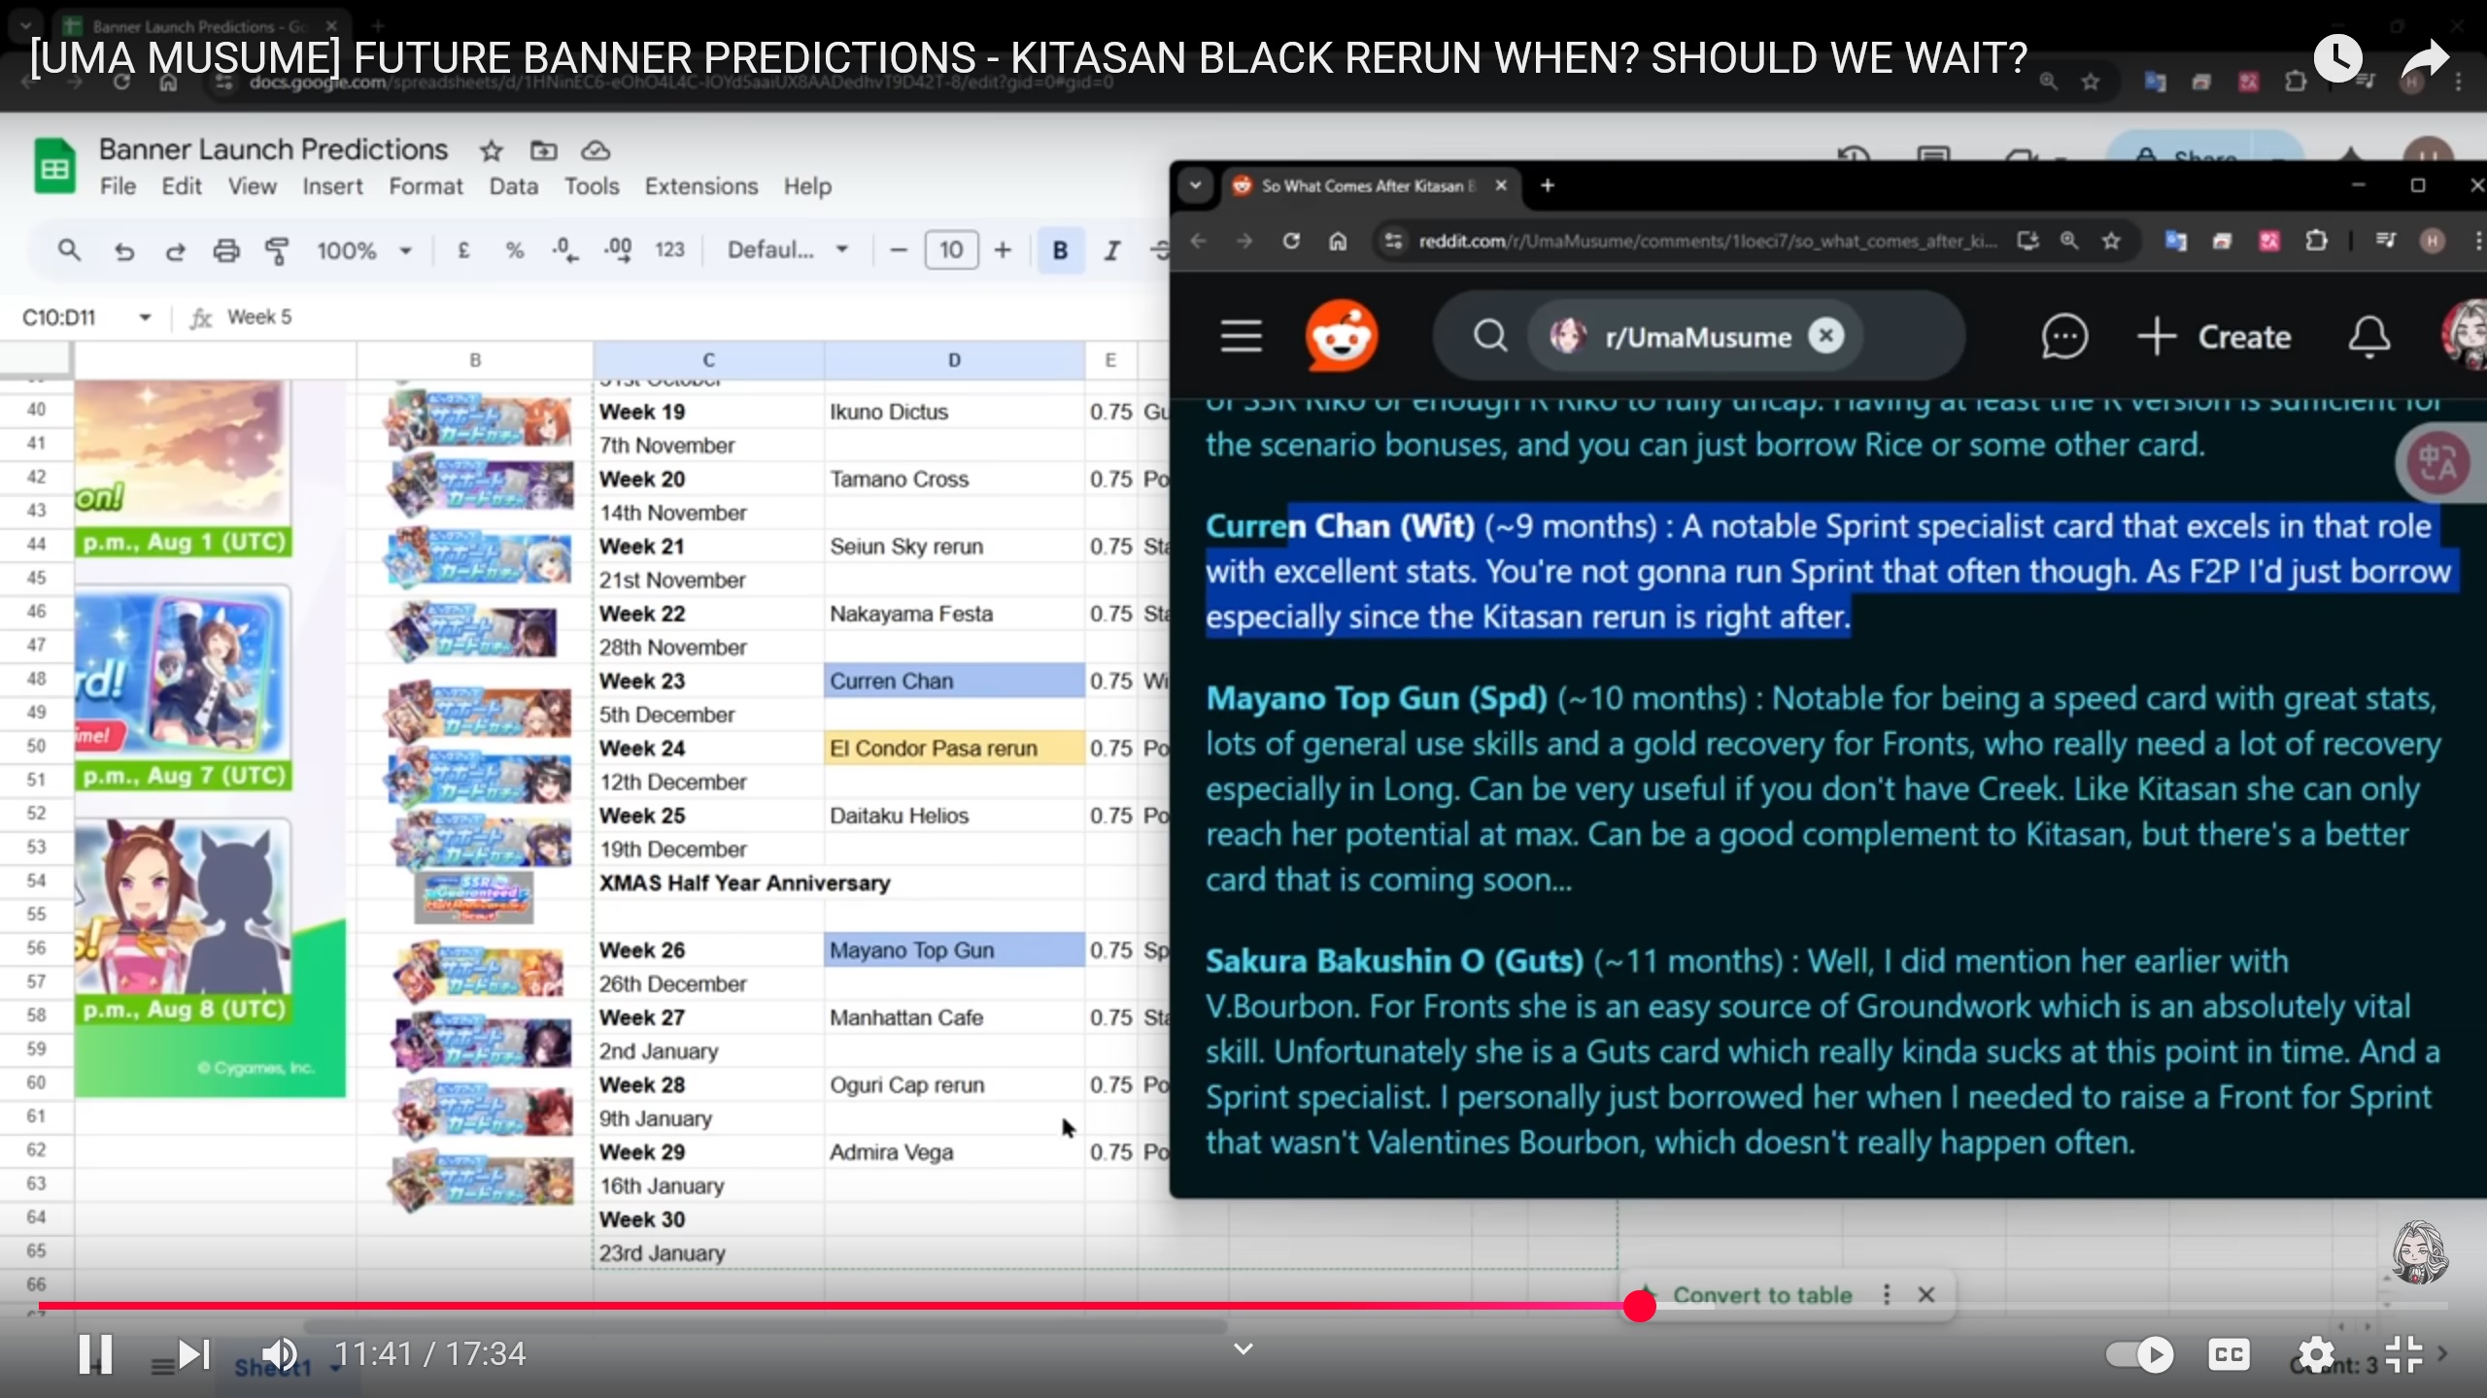Open the Format menu in Sheets

tap(426, 185)
